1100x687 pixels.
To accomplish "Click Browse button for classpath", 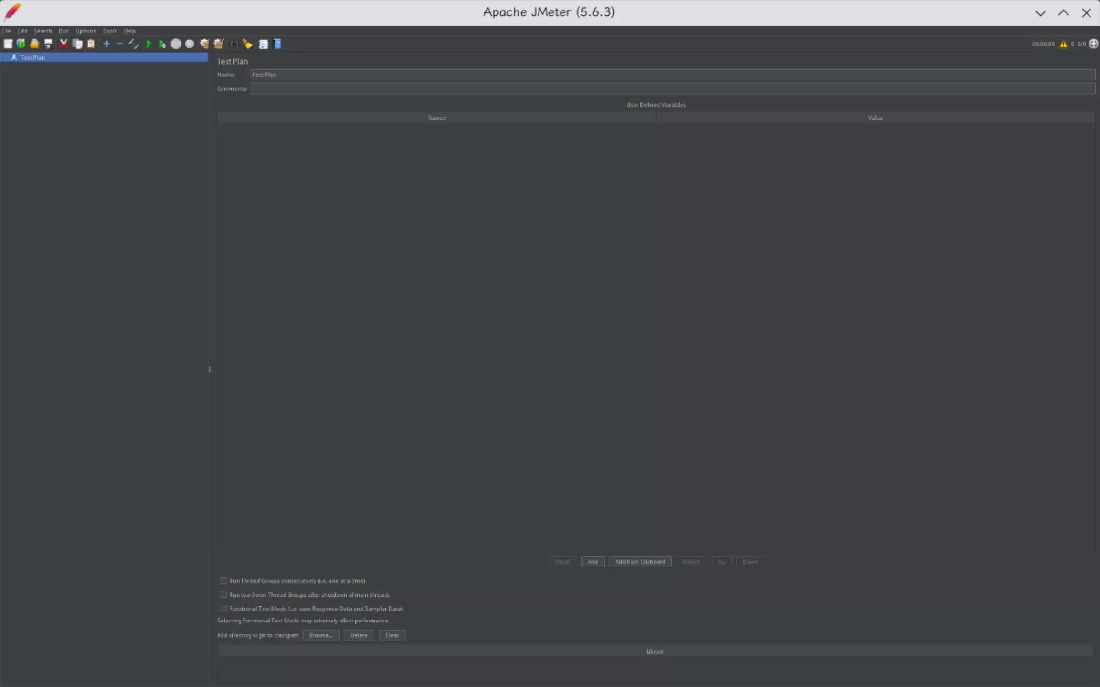I will click(320, 635).
